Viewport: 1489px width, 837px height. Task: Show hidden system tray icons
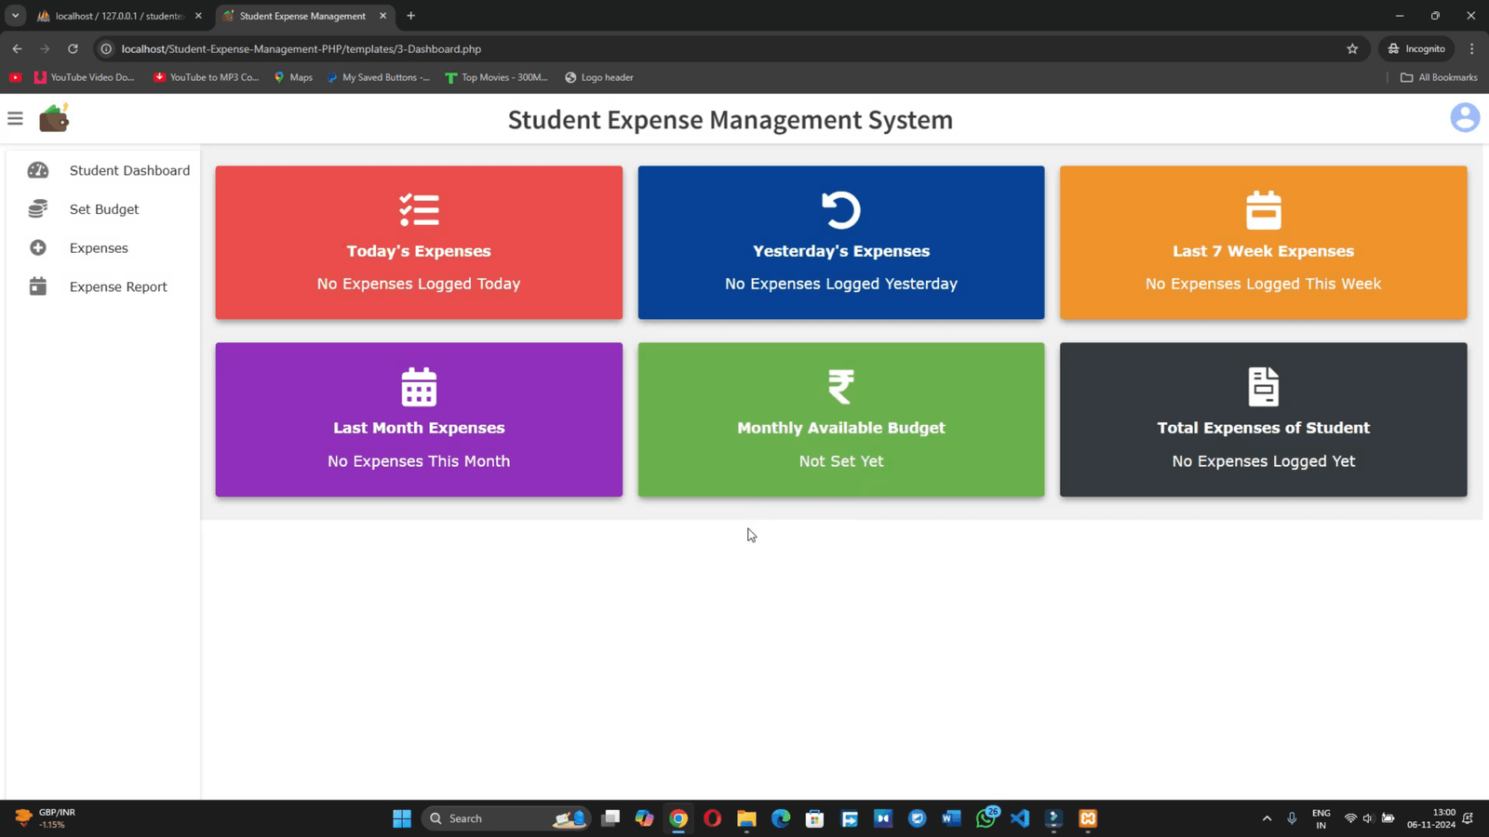[x=1267, y=818]
